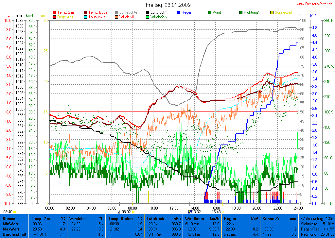The image size is (335, 238).
Task: Toggle the black Luftdruck legend box
Action: [148, 12]
